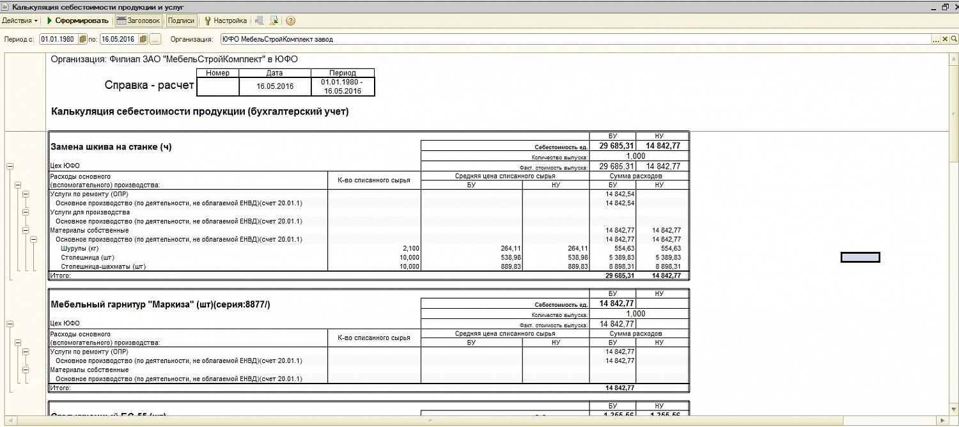The image size is (959, 427).
Task: Click the 'Столешница-шахматы (шт)' row label
Action: [103, 267]
